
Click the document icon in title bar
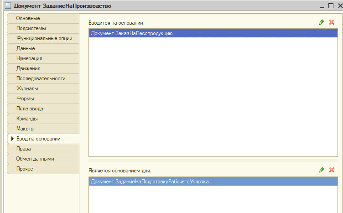click(x=6, y=6)
